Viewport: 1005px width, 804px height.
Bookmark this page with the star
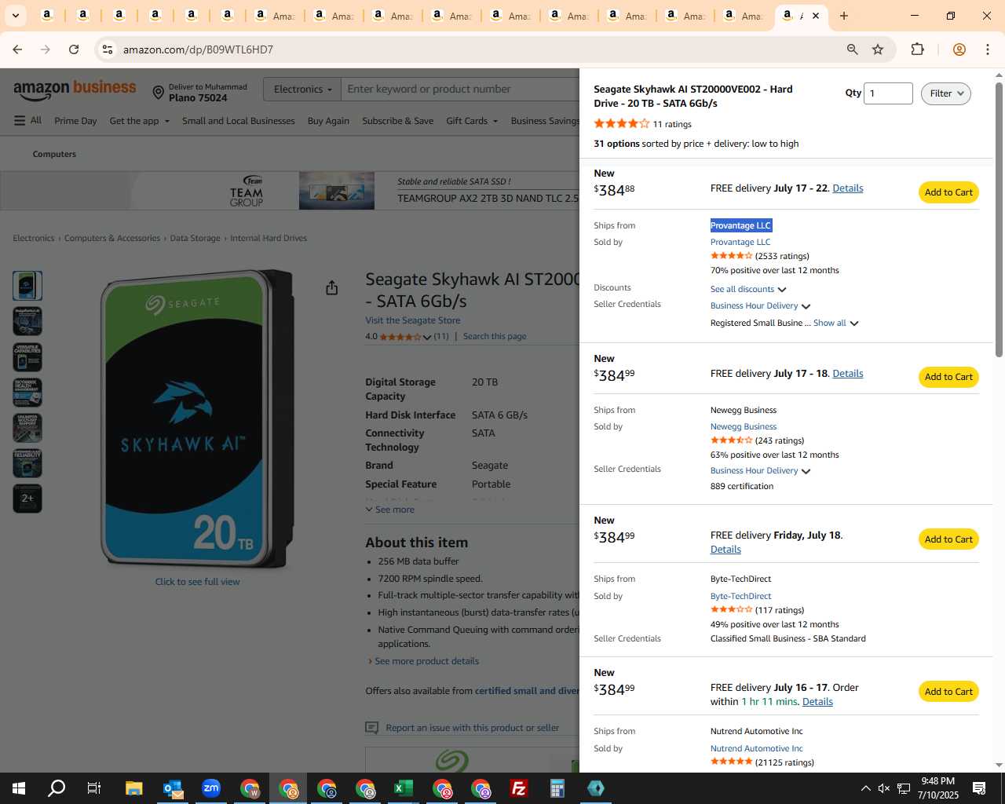coord(878,49)
